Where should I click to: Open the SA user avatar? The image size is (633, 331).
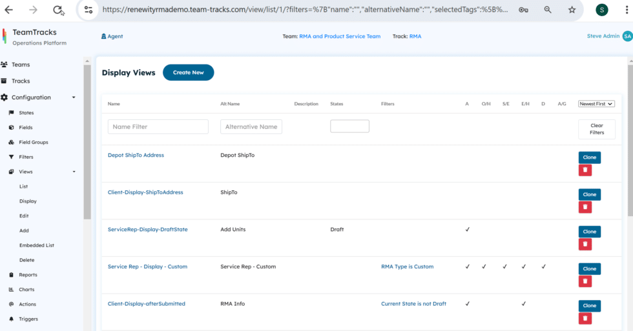pos(627,36)
